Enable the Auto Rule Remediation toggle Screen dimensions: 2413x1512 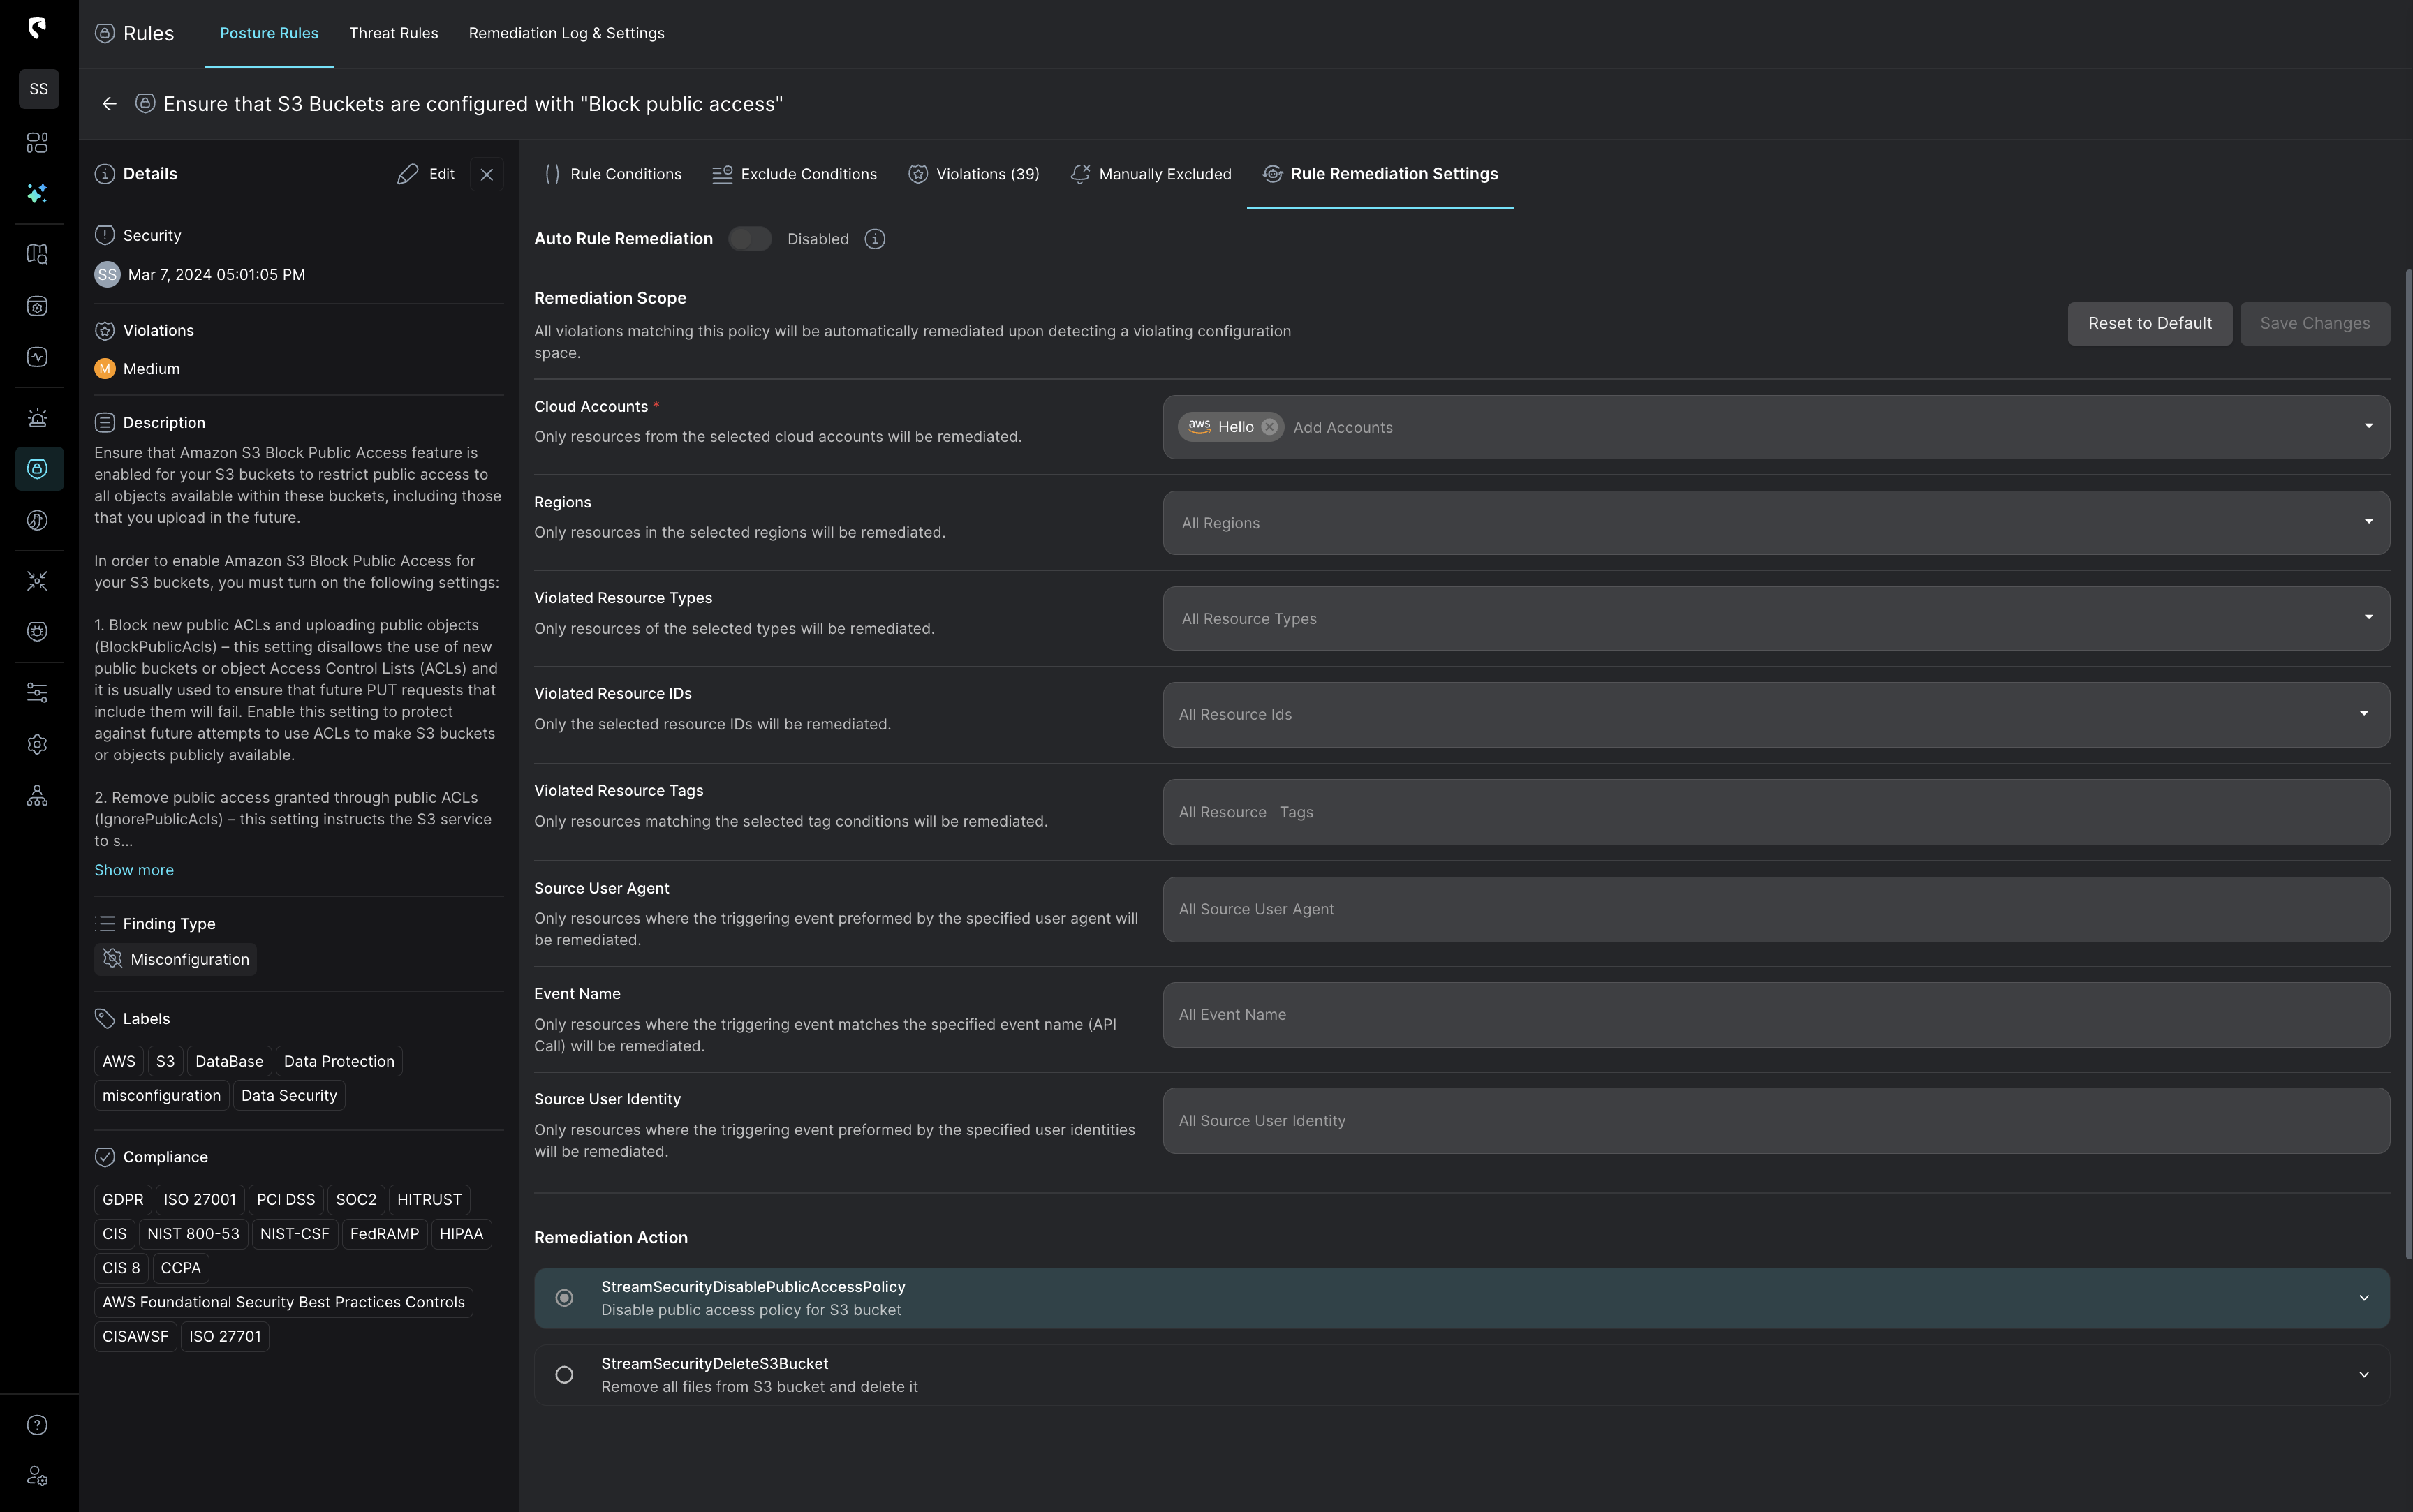point(750,238)
